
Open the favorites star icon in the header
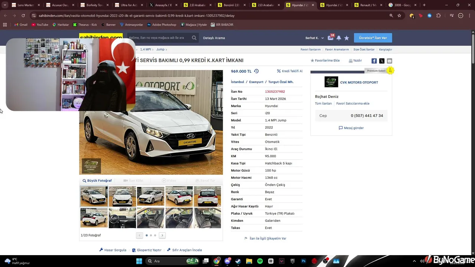(x=347, y=38)
